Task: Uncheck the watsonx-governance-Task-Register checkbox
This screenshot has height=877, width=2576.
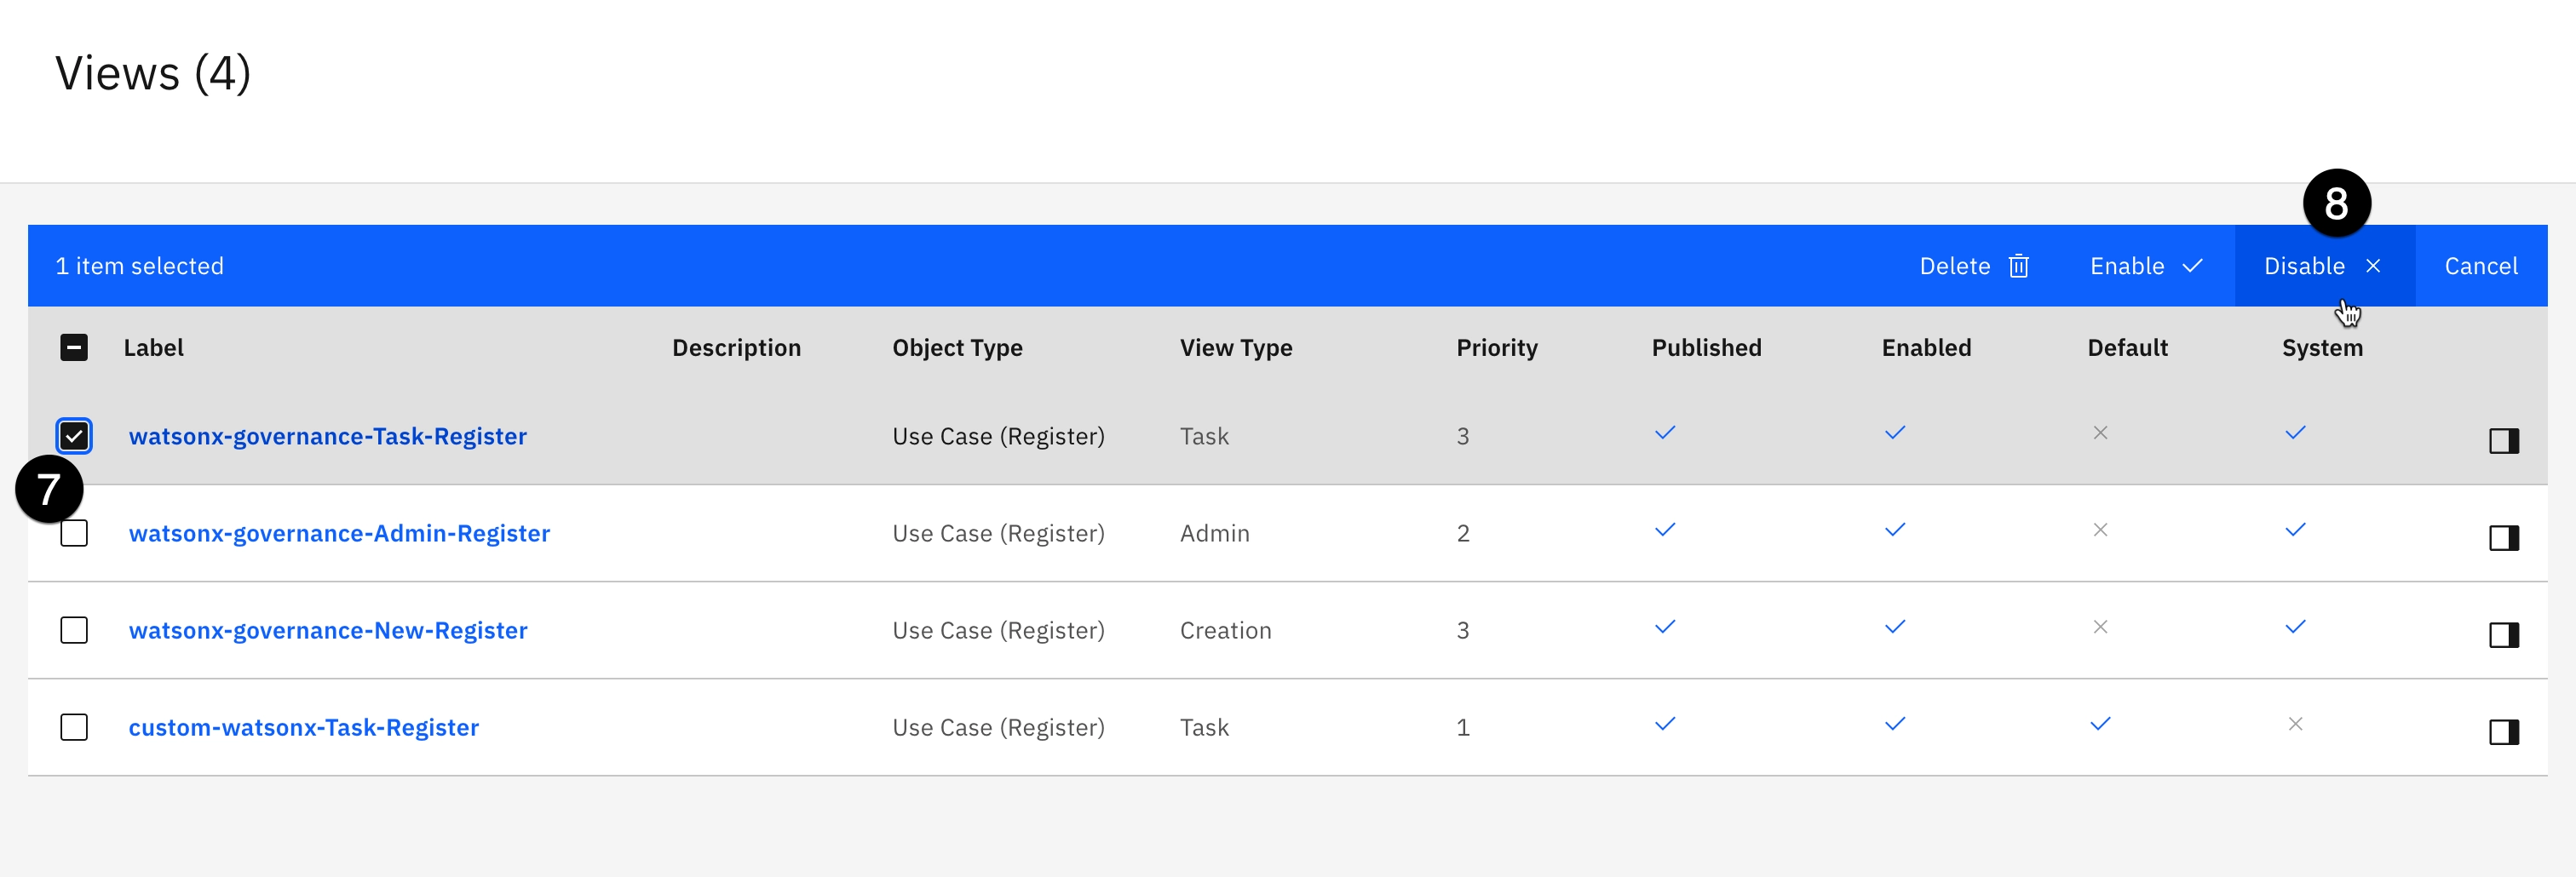Action: tap(74, 436)
